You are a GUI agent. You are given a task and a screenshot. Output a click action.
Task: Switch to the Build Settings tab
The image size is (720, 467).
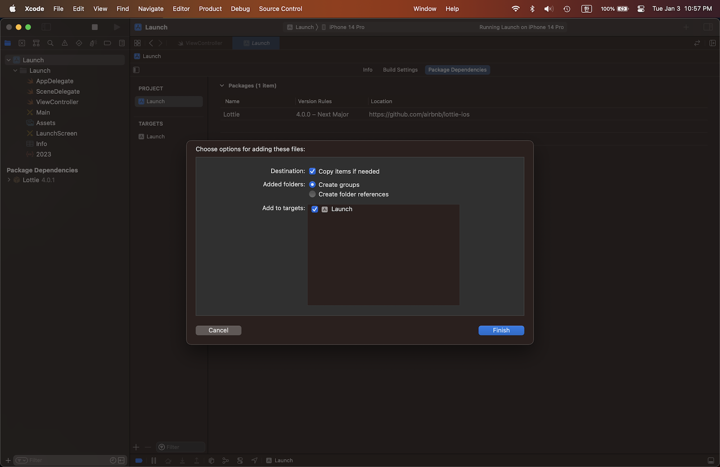coord(400,70)
